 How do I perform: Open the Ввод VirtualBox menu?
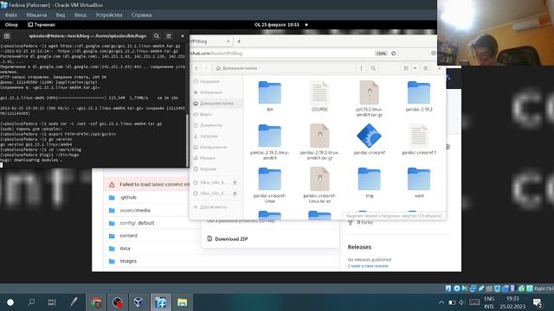click(x=81, y=16)
